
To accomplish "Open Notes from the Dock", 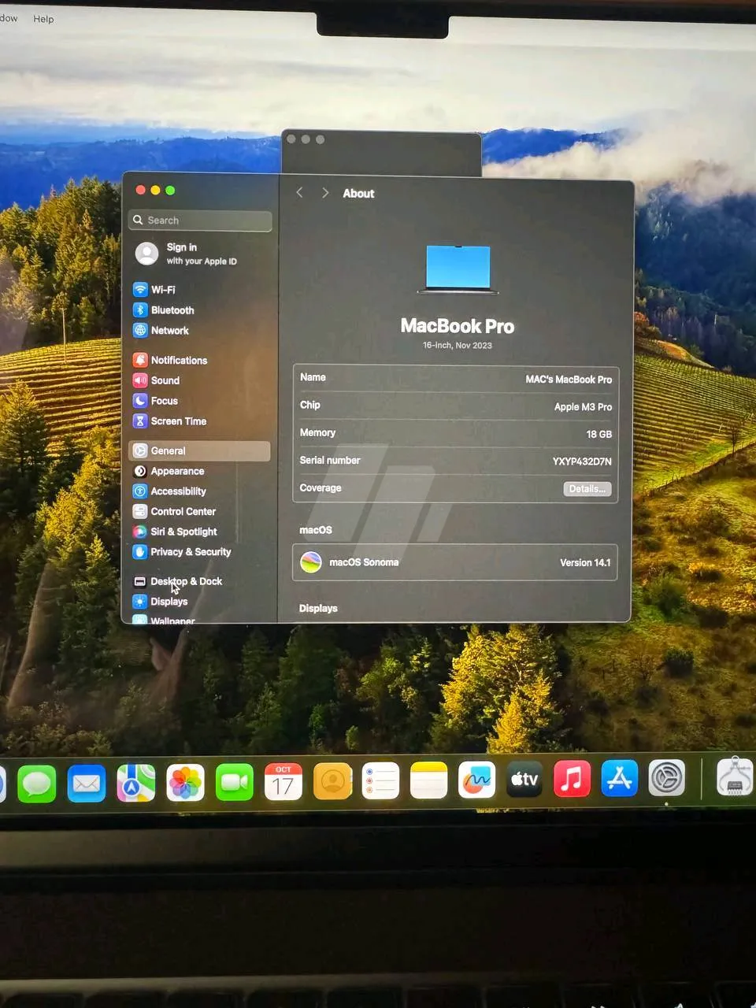I will 429,780.
